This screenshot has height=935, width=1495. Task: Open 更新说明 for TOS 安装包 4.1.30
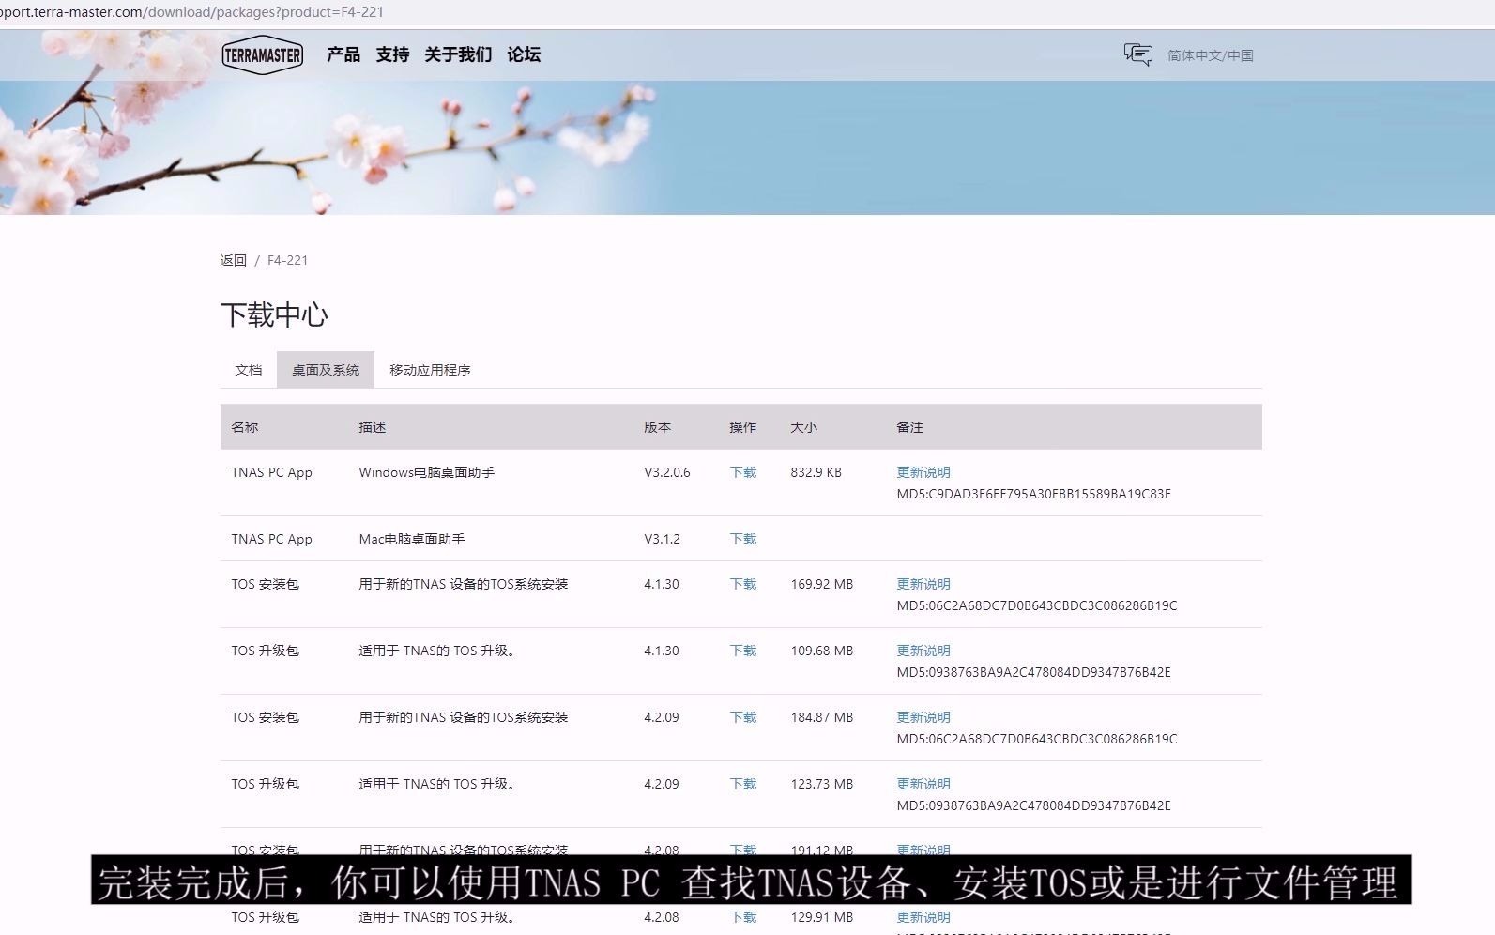pos(923,584)
